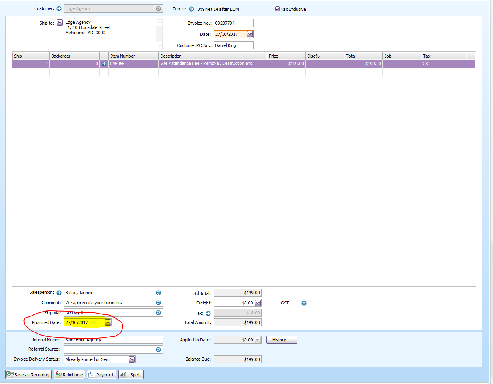Open the Invoice Delivery Status dropdown
493x384 pixels.
(x=132, y=359)
